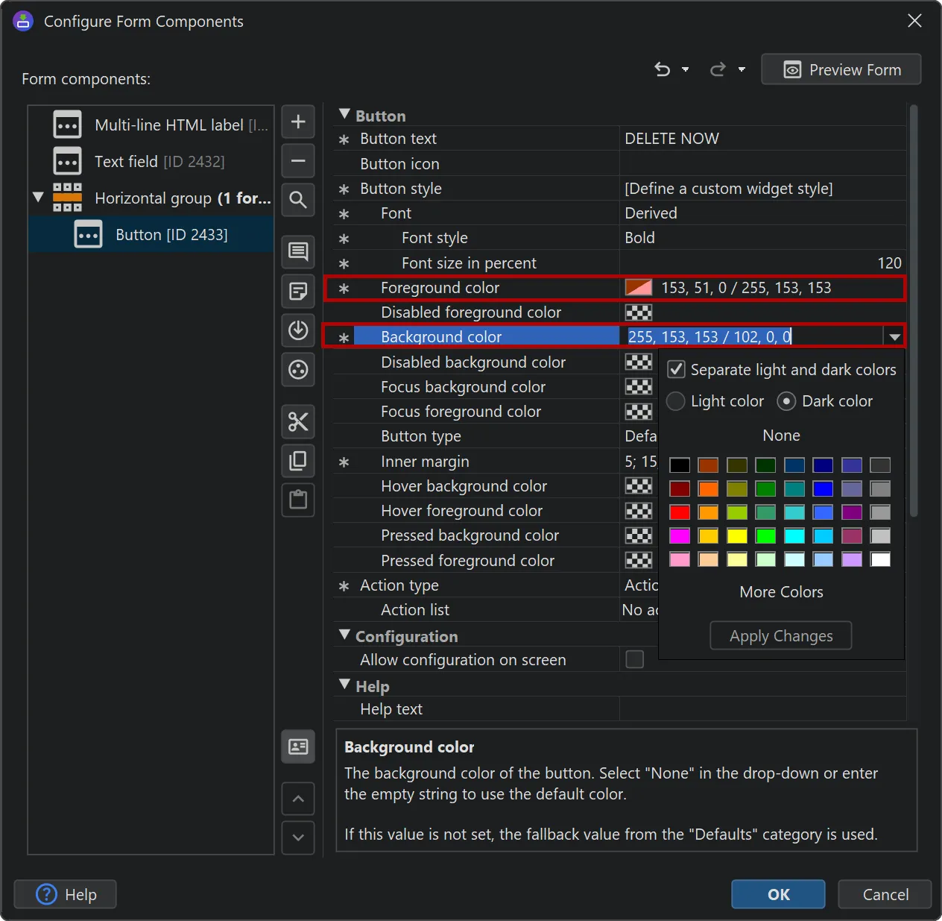
Task: Enable Allow configuration on screen
Action: [634, 659]
